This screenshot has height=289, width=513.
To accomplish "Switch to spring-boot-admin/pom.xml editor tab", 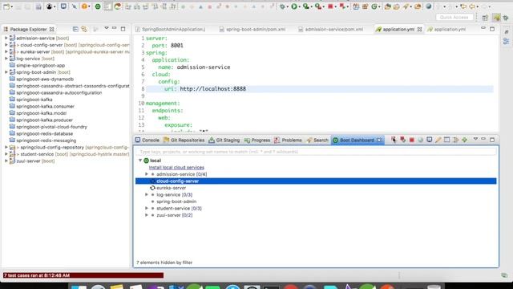I will coord(252,29).
